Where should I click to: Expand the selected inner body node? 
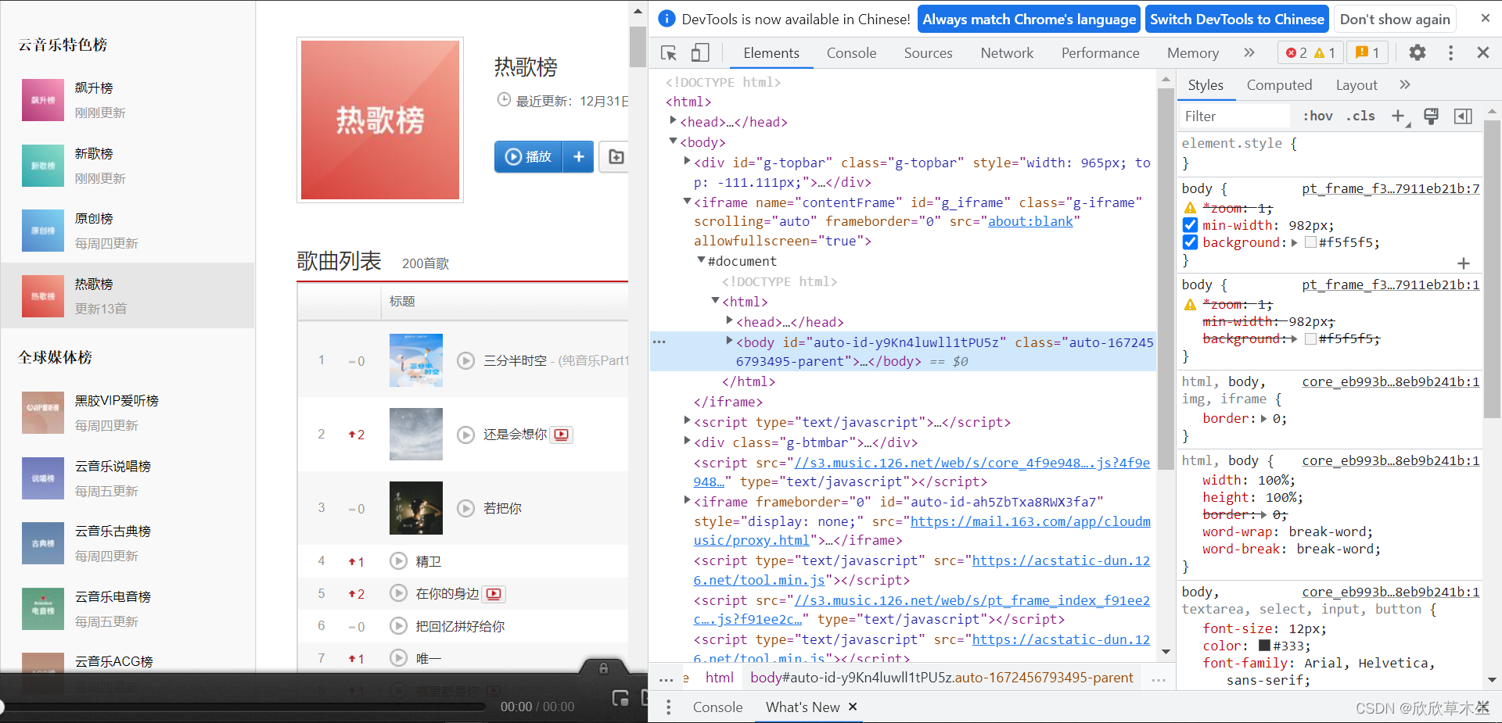(729, 342)
